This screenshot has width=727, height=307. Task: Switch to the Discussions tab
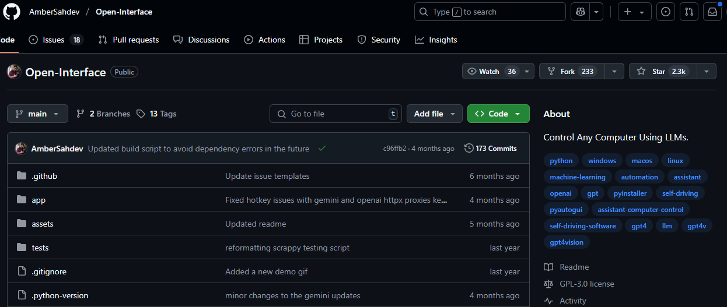pos(202,40)
